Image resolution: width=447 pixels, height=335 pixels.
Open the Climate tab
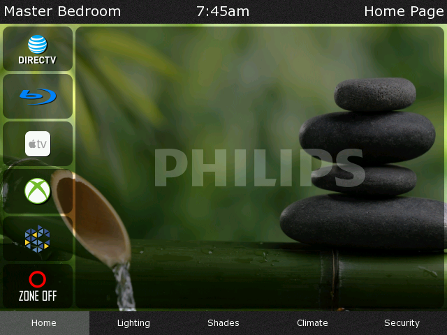[312, 323]
